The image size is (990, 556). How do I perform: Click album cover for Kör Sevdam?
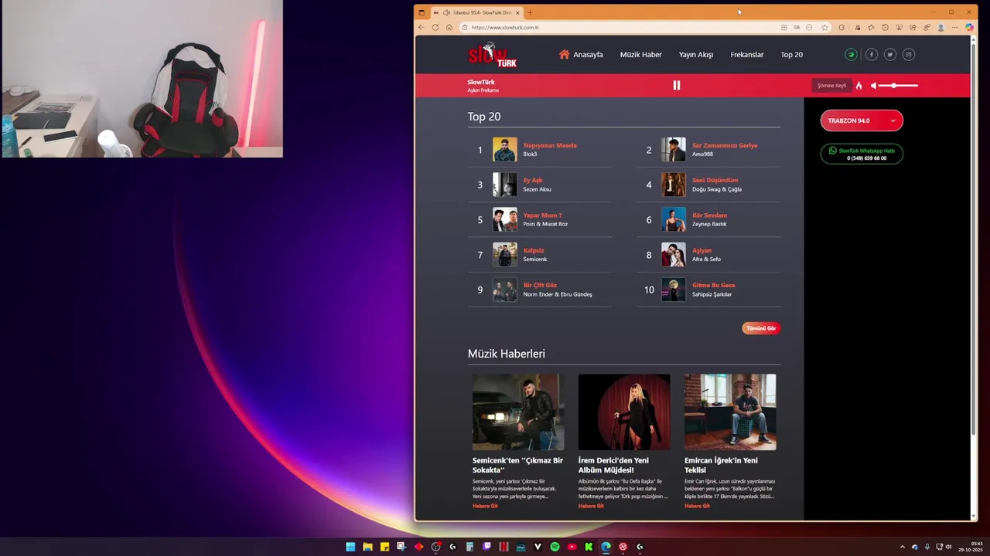point(674,219)
